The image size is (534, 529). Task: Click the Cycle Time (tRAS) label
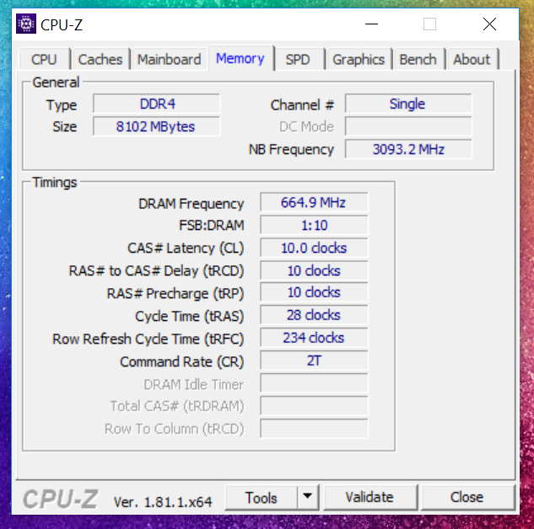click(190, 316)
